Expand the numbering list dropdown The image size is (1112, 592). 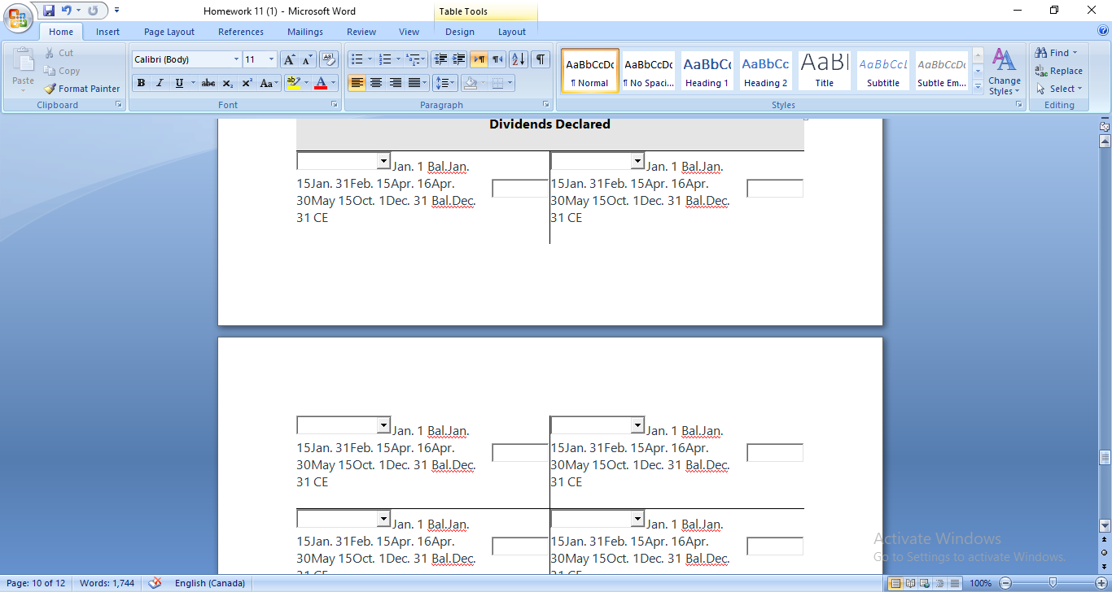tap(398, 59)
